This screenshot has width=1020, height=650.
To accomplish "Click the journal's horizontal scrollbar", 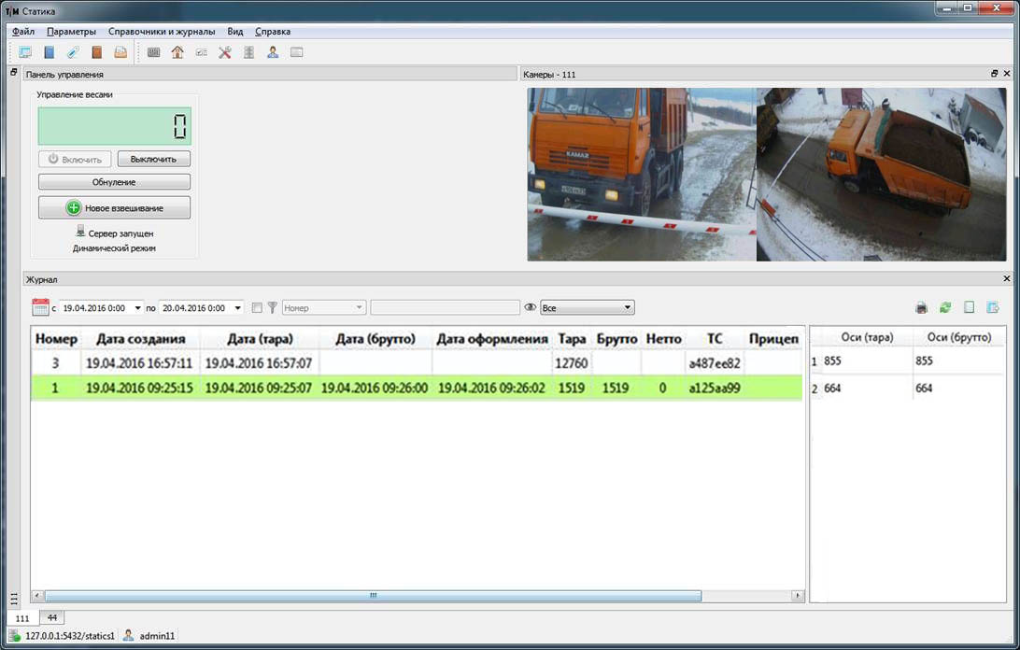I will [374, 596].
